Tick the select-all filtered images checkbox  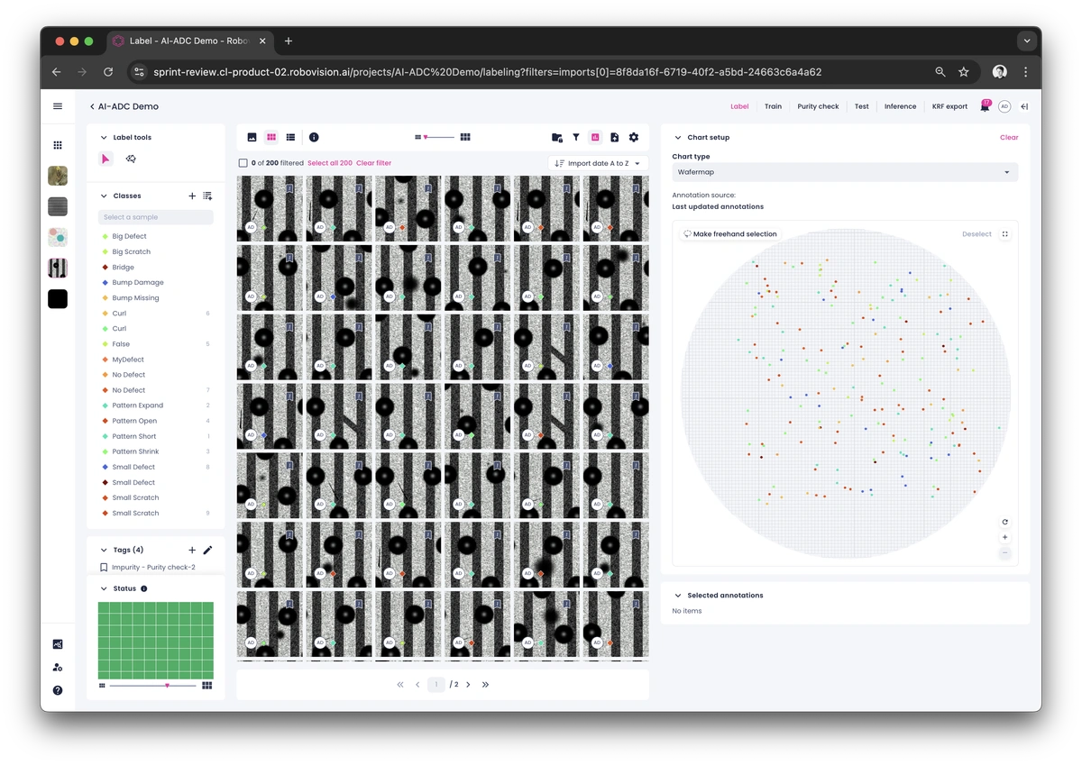point(243,163)
